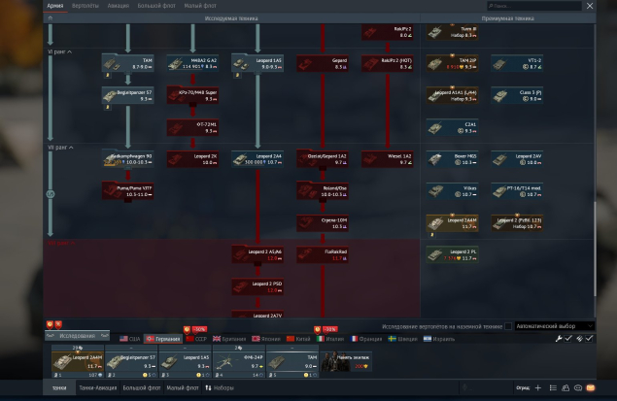Image resolution: width=617 pixels, height=401 pixels.
Task: Select the TAM vehicle card in the research tree
Action: click(128, 63)
